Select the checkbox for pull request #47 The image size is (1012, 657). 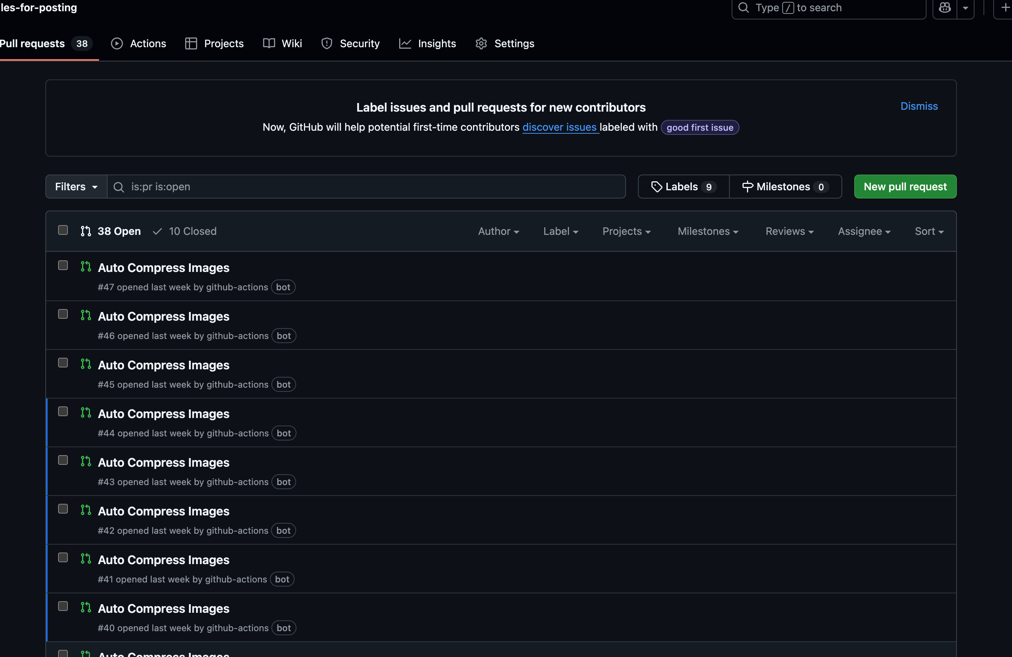(63, 265)
